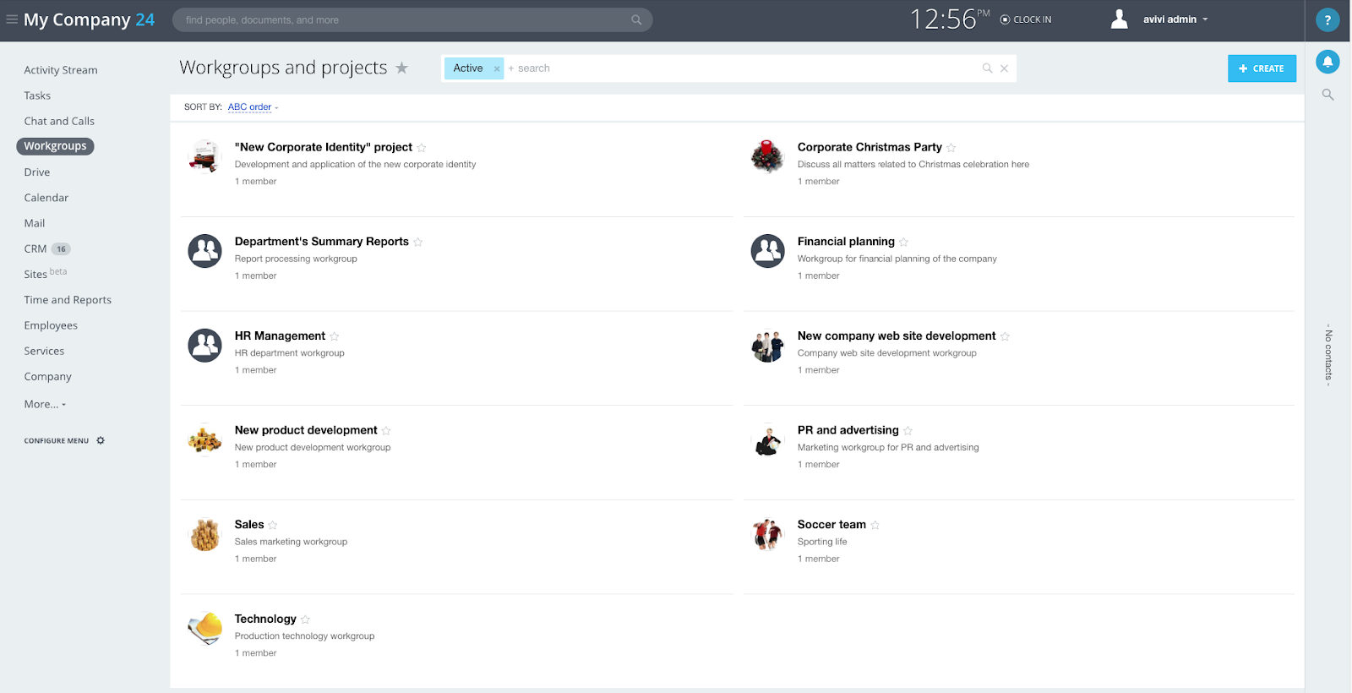Screen dimensions: 1352x693
Task: Open the Financial planning workgroup link
Action: tap(846, 242)
